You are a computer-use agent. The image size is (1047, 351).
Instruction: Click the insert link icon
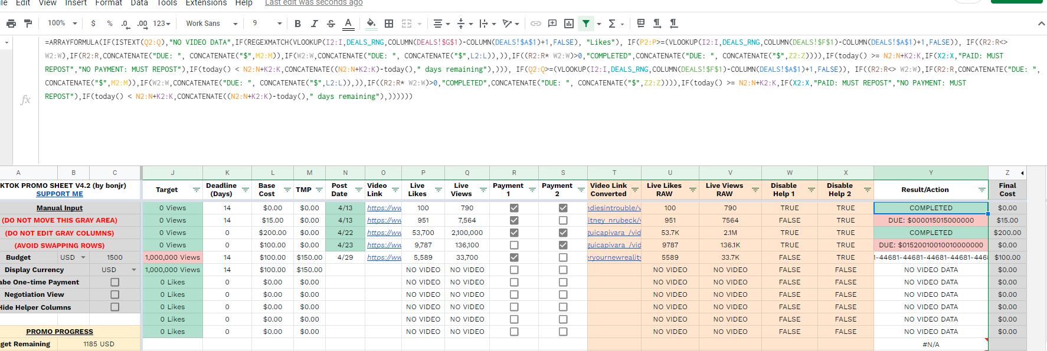[x=536, y=24]
